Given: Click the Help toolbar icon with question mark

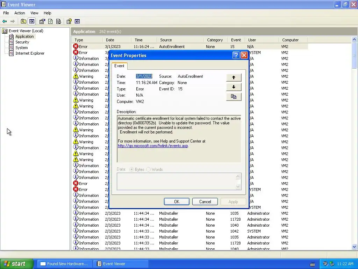Looking at the screenshot, I should click(69, 21).
